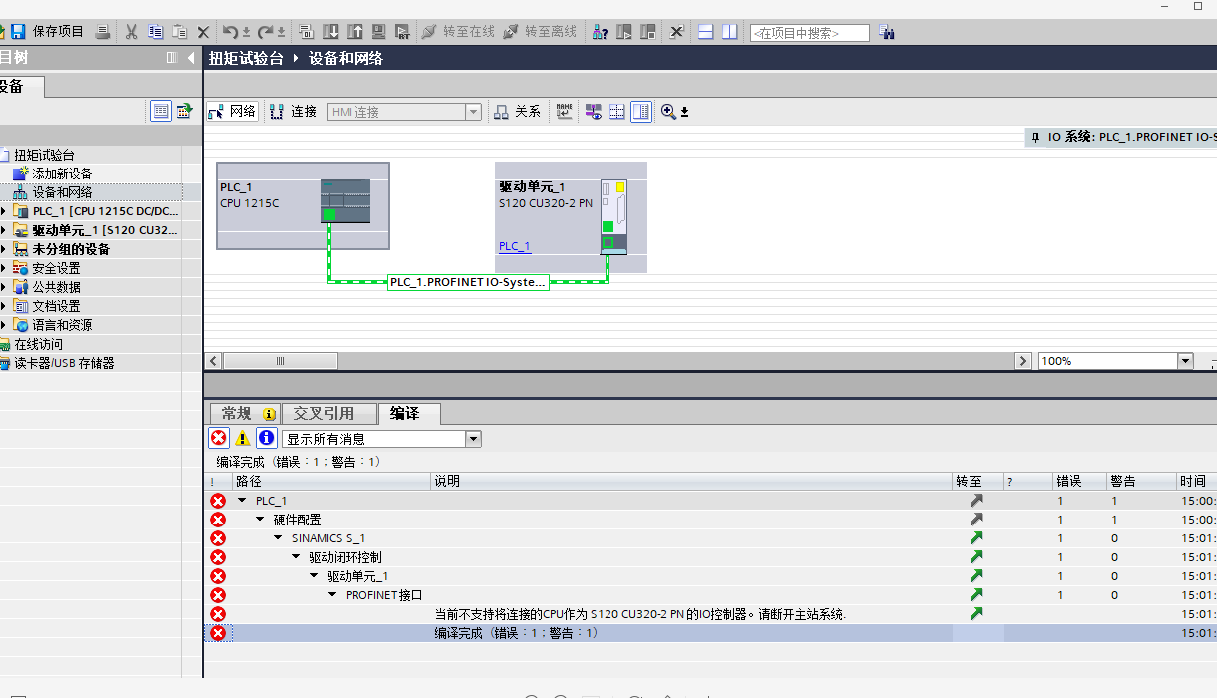The height and width of the screenshot is (698, 1217).
Task: Click the cut scissors icon
Action: pos(131,32)
